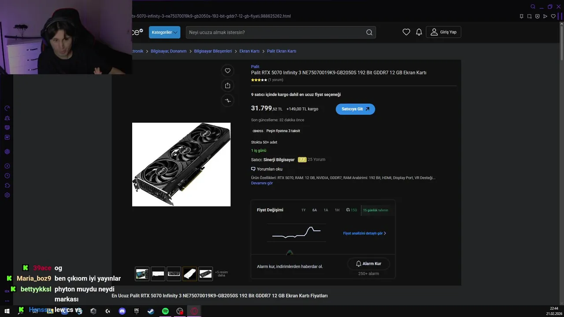Open Fiyat analizini detaylı gör chevron link
This screenshot has height=317, width=564.
point(364,233)
